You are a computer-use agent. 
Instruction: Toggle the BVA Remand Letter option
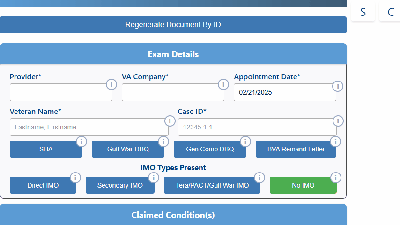(296, 149)
